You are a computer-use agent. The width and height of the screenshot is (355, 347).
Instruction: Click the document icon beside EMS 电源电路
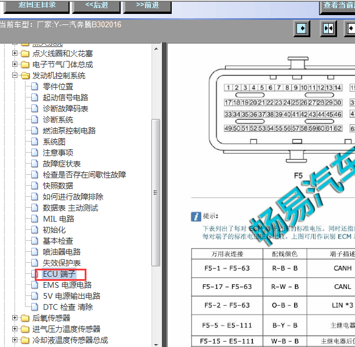click(x=34, y=285)
